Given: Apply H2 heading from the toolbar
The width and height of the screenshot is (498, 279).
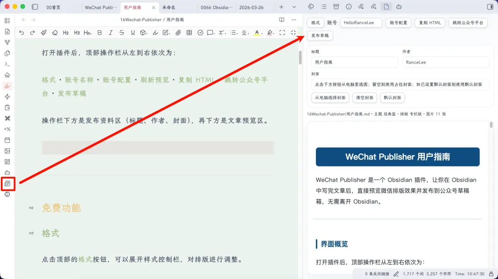Looking at the screenshot, I should [66, 33].
